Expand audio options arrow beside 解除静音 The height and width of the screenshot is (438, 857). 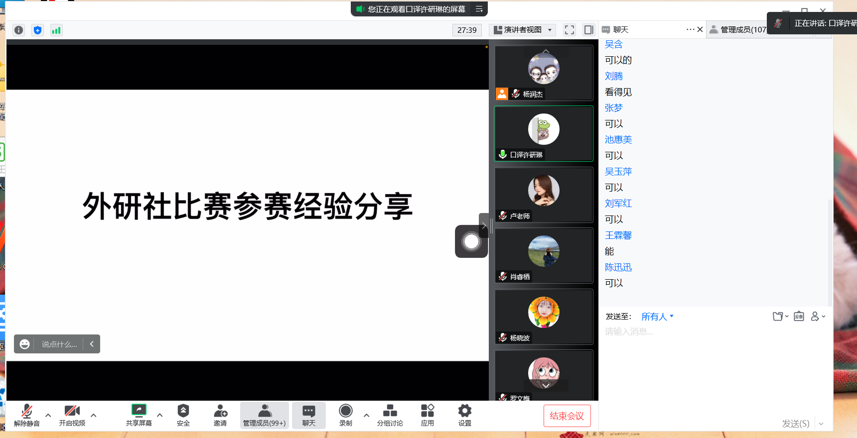click(48, 415)
